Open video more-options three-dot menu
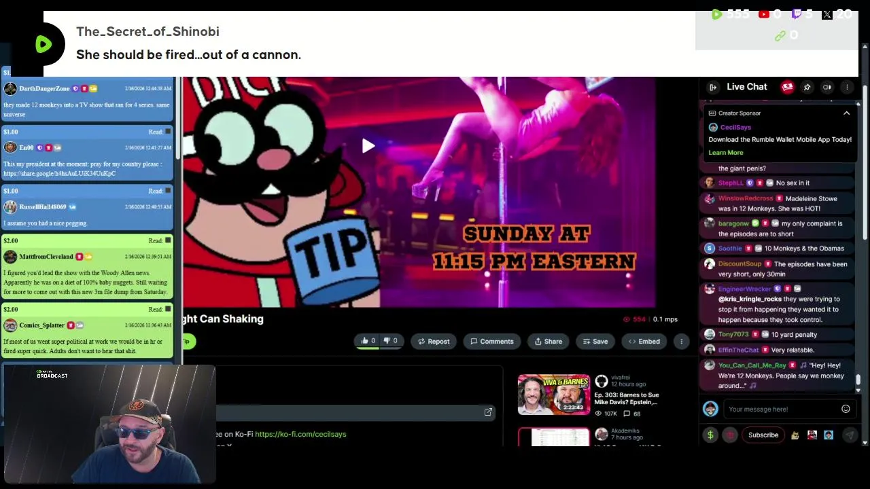The height and width of the screenshot is (489, 870). [681, 341]
